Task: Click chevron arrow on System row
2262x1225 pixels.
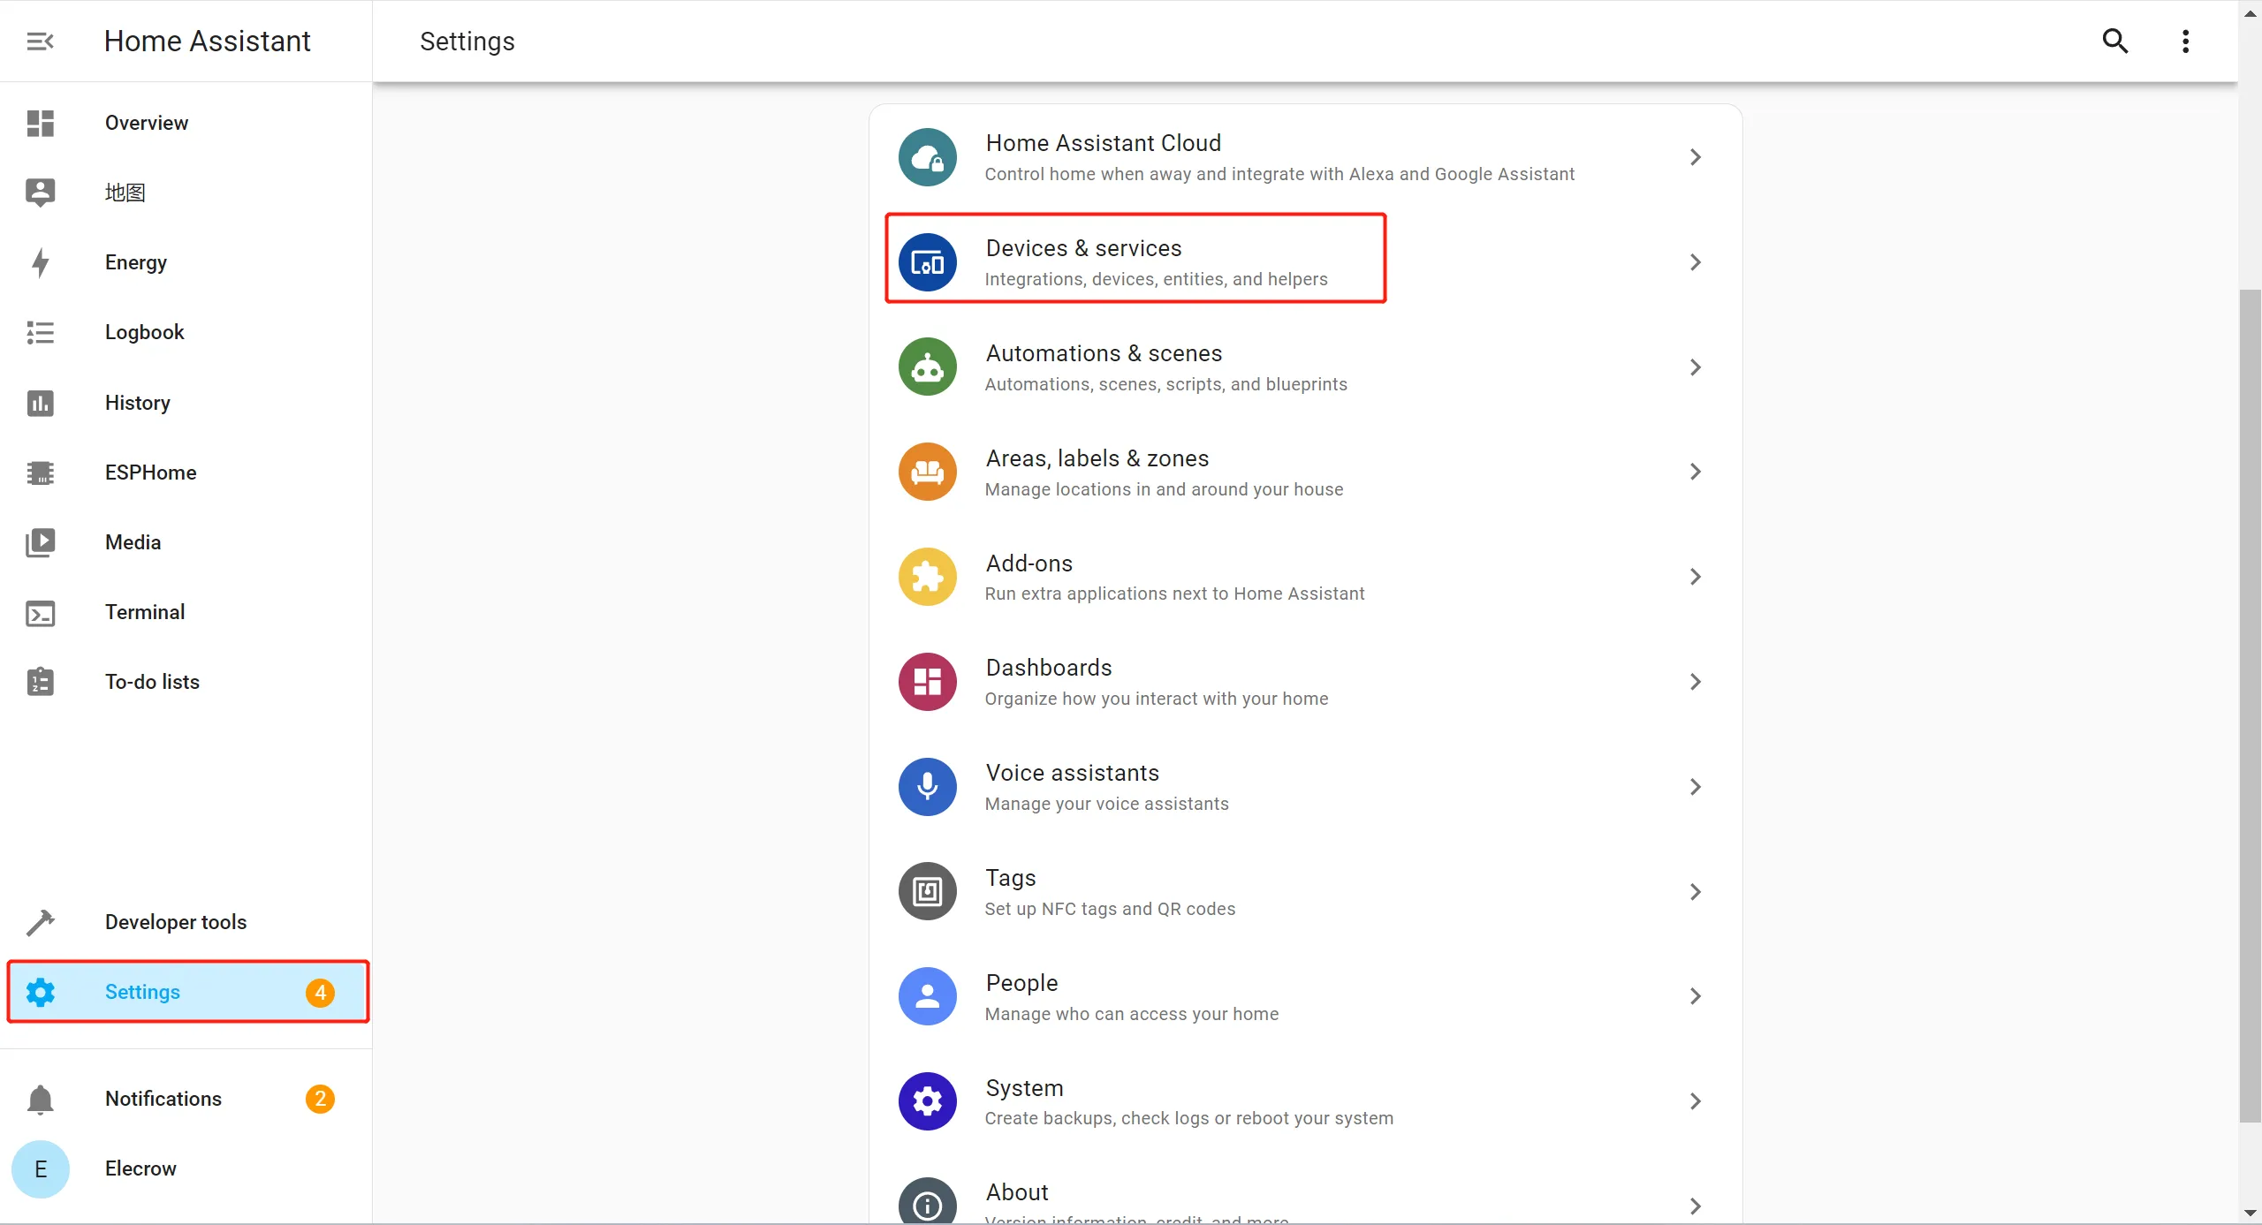Action: [x=1695, y=1101]
